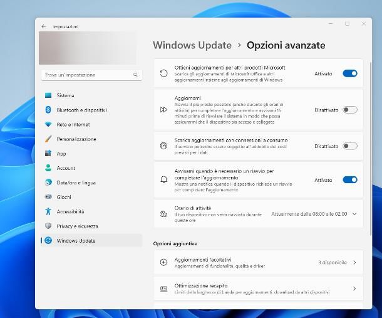382x318 pixels.
Task: Click the Data/ora e lingua globe icon
Action: 48,183
